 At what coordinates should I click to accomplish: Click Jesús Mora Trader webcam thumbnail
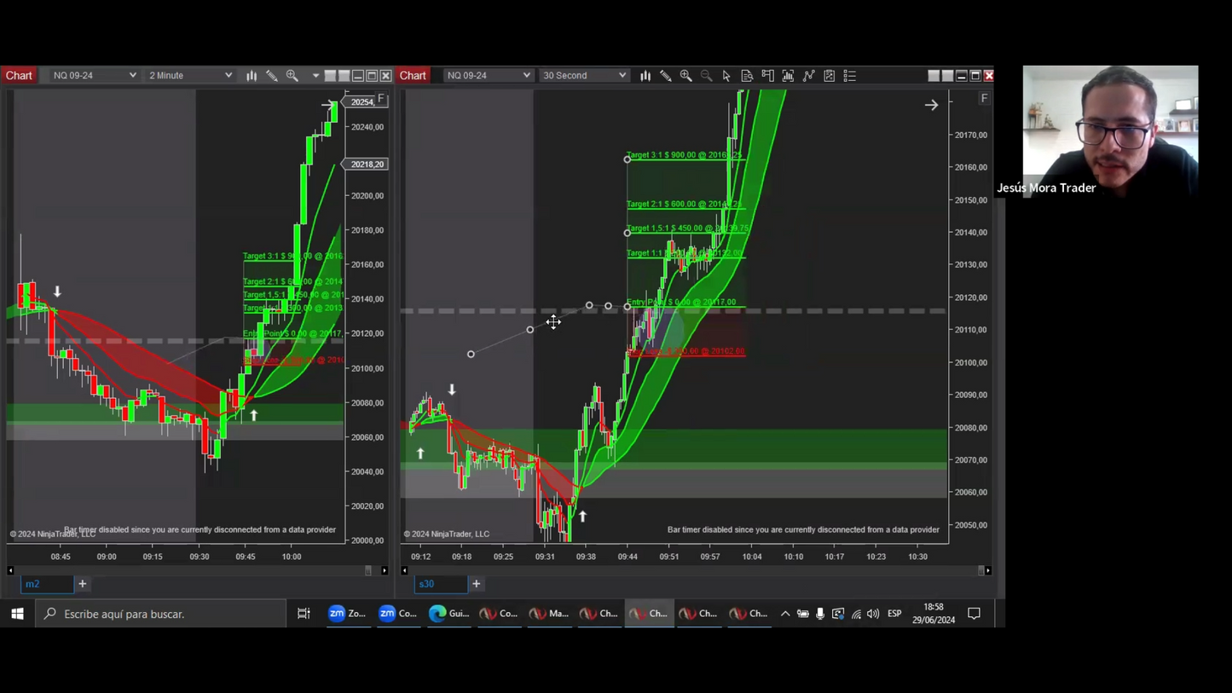click(x=1110, y=131)
